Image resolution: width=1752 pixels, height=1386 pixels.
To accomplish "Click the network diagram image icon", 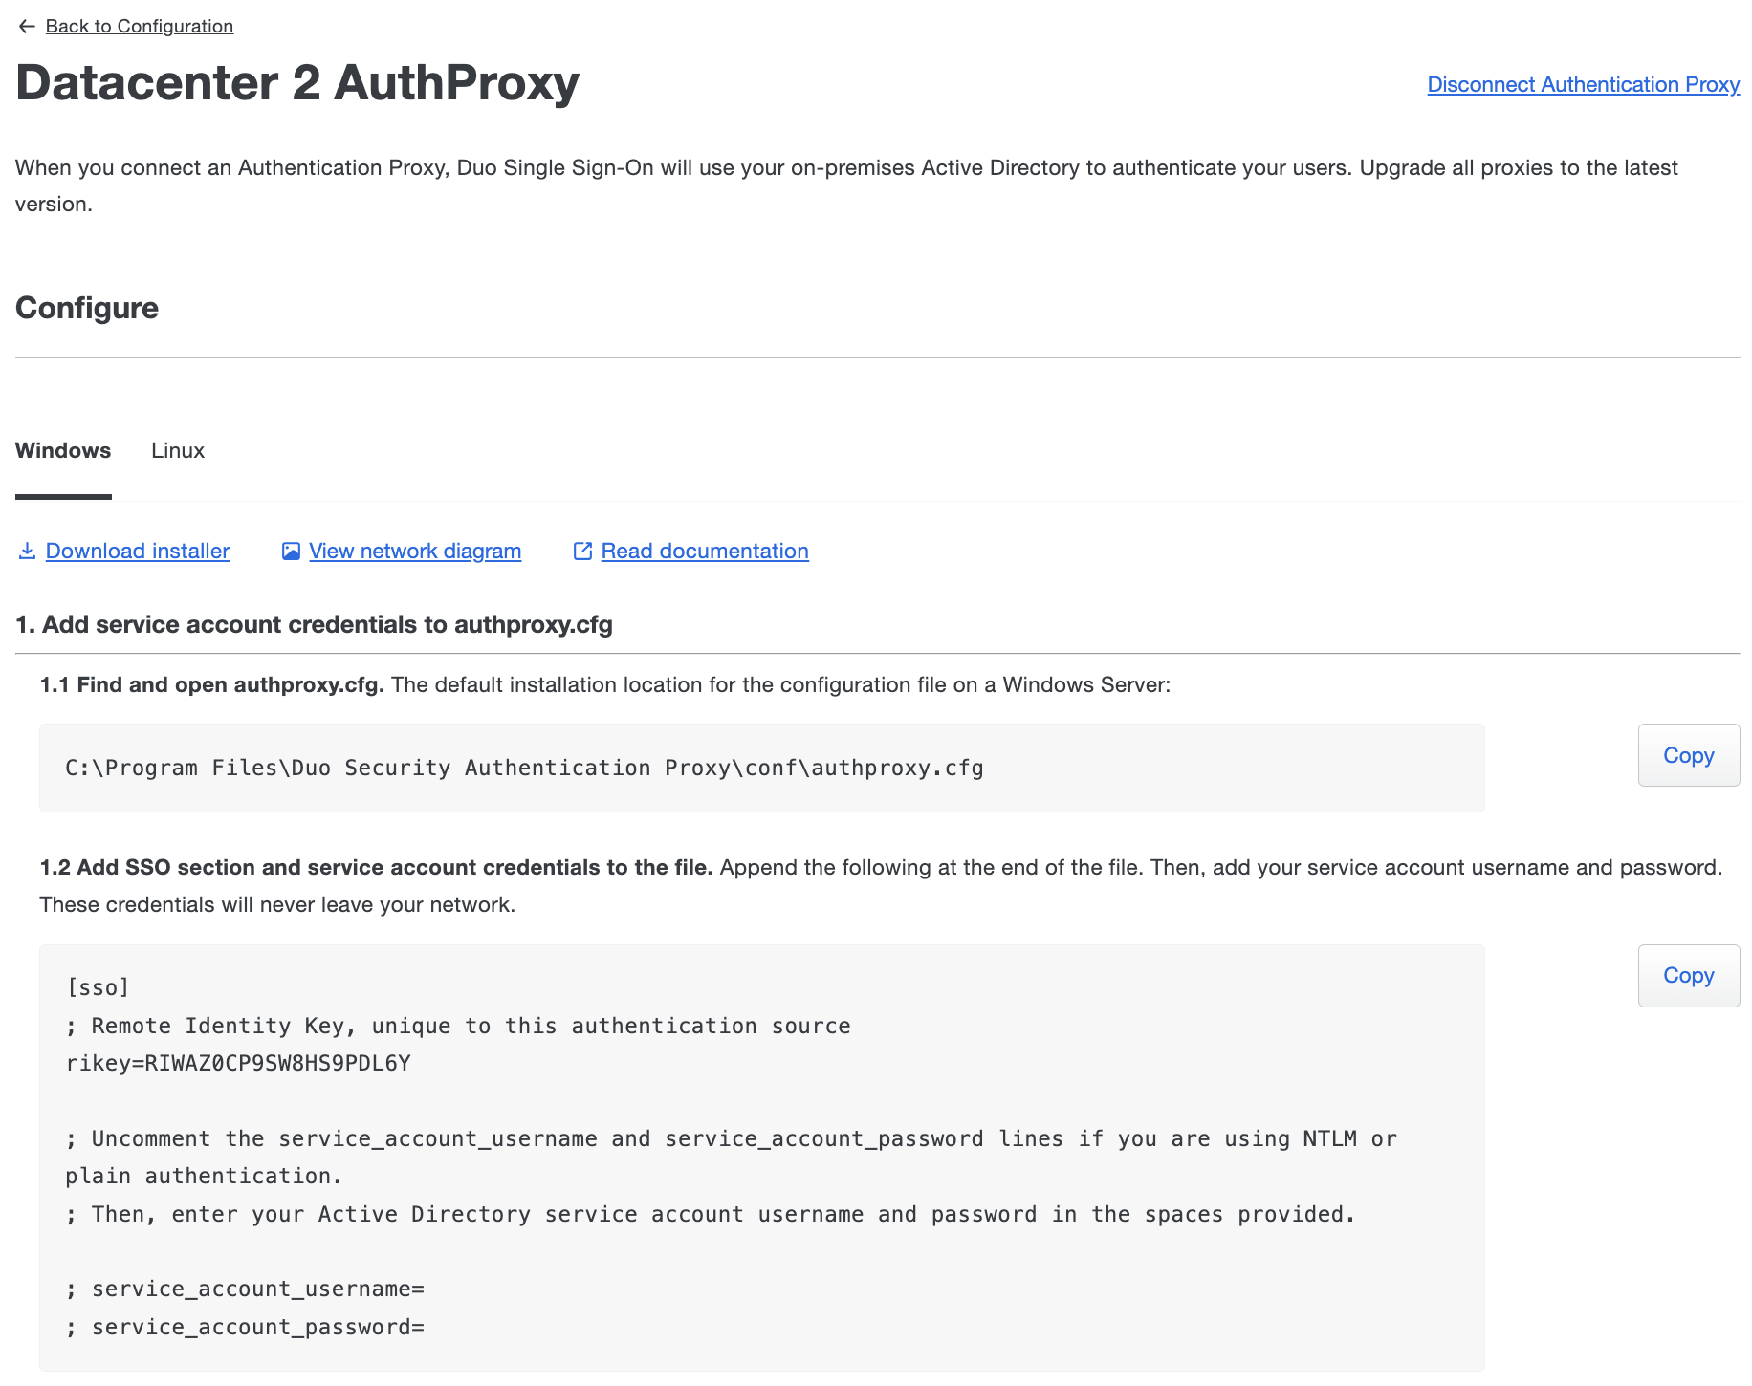I will pyautogui.click(x=291, y=552).
